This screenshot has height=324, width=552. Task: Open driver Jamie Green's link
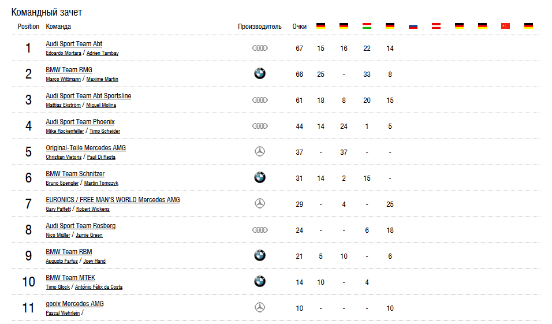(89, 235)
